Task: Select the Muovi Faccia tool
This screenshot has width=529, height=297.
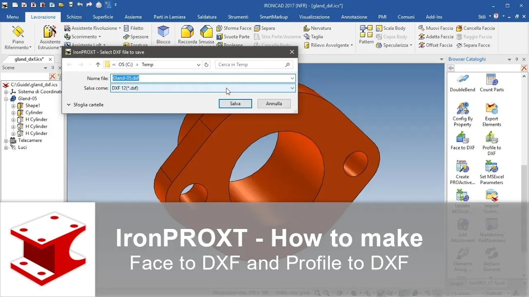Action: tap(436, 28)
